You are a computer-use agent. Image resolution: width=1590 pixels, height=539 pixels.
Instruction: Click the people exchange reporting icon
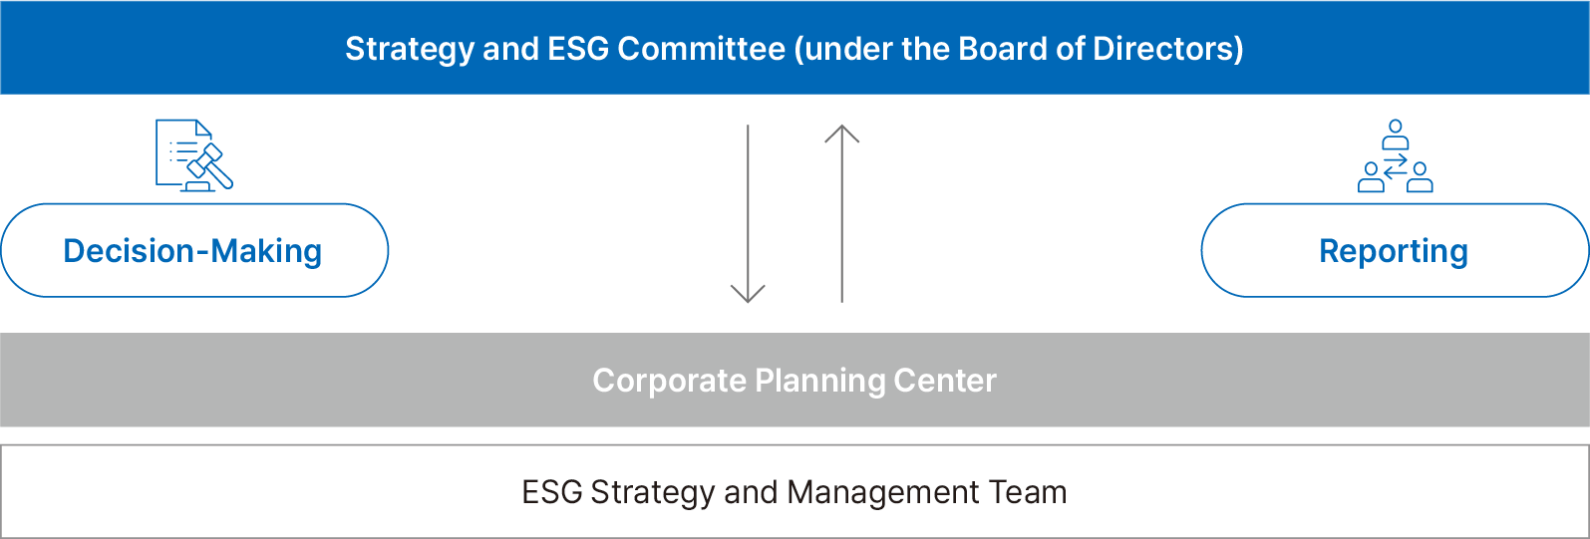click(x=1396, y=155)
